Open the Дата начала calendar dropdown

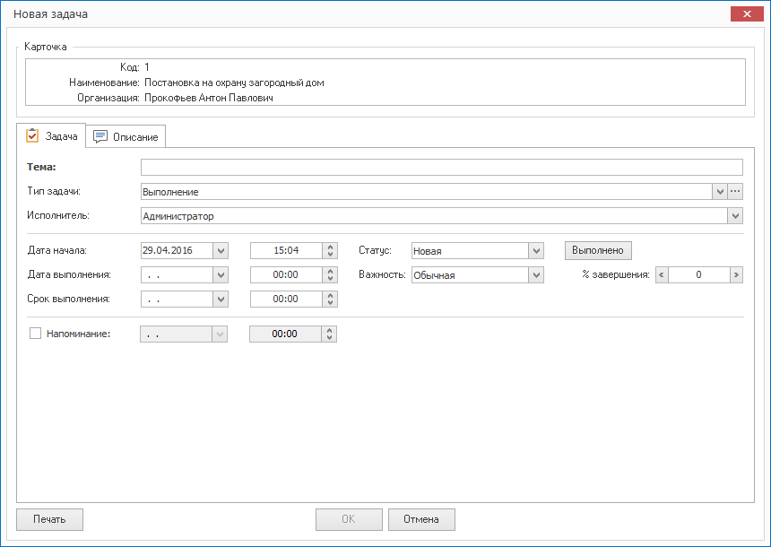click(x=221, y=250)
